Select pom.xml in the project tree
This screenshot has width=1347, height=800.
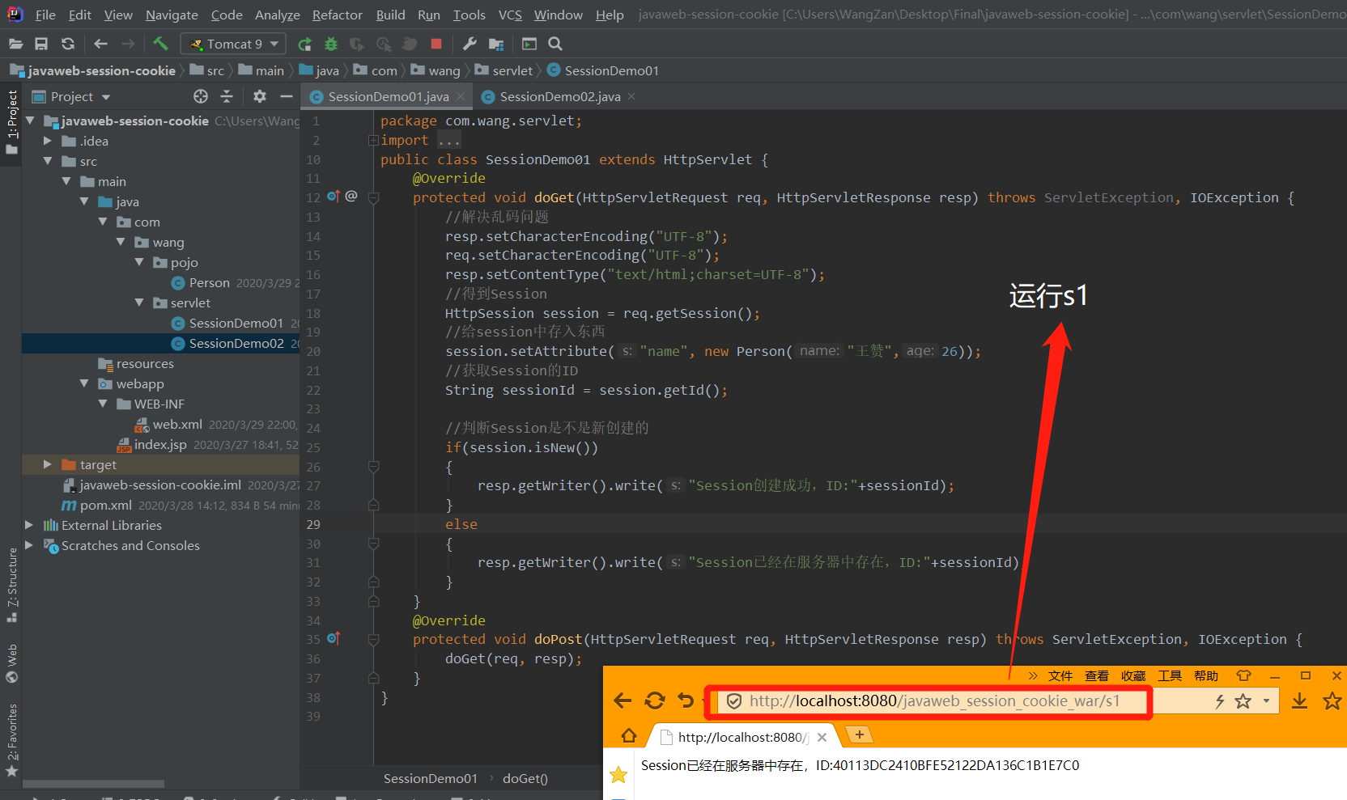point(106,505)
